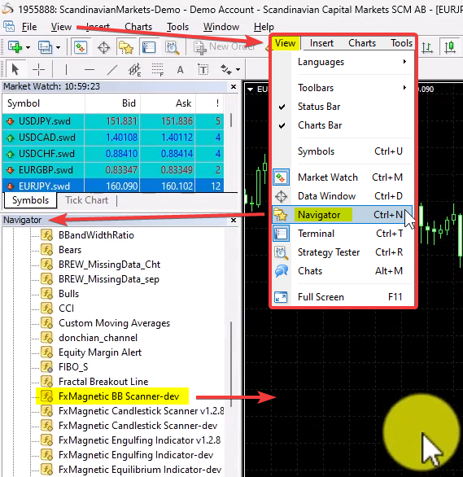This screenshot has width=463, height=477.
Task: Toggle Navigator star-folder toolbar icon
Action: 126,47
